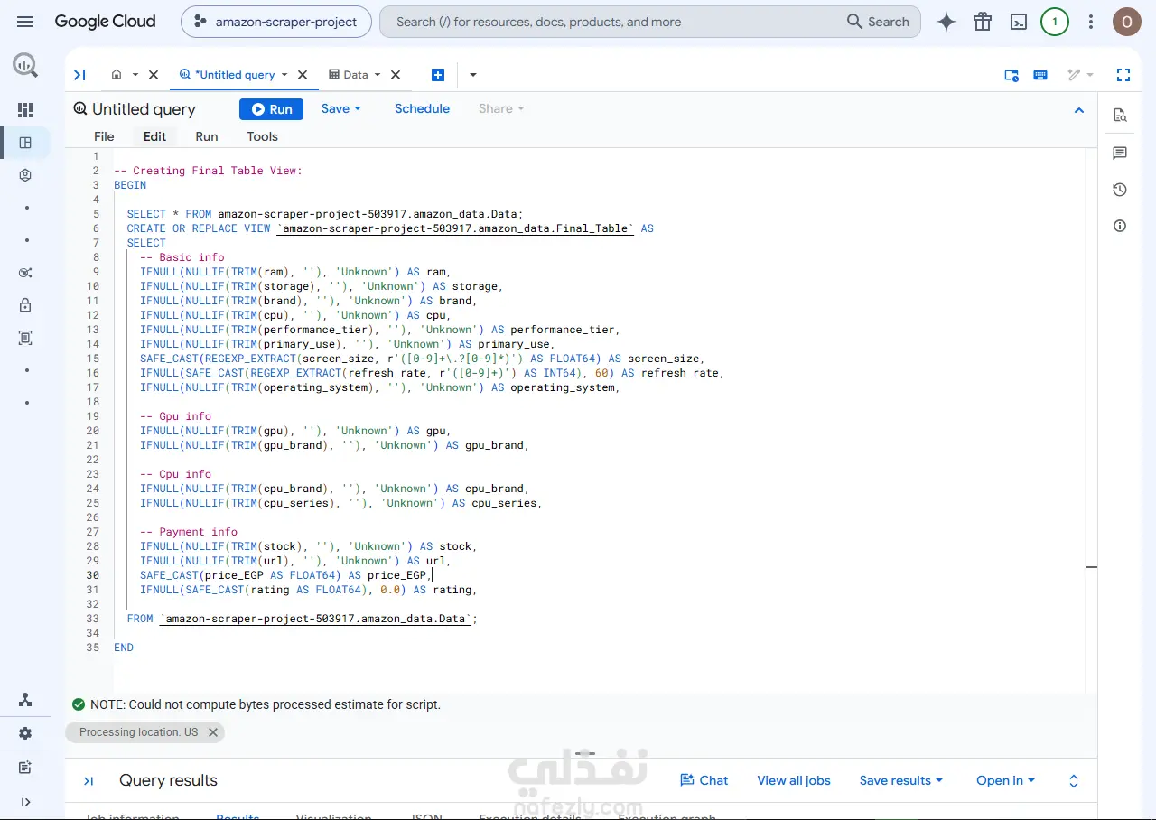Close the home tab
This screenshot has width=1156, height=820.
click(x=154, y=75)
